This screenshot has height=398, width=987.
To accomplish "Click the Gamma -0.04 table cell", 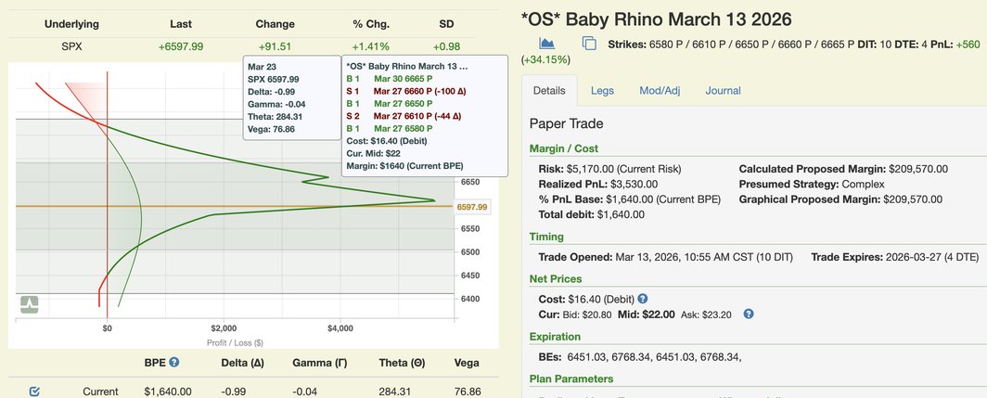I will pyautogui.click(x=304, y=392).
